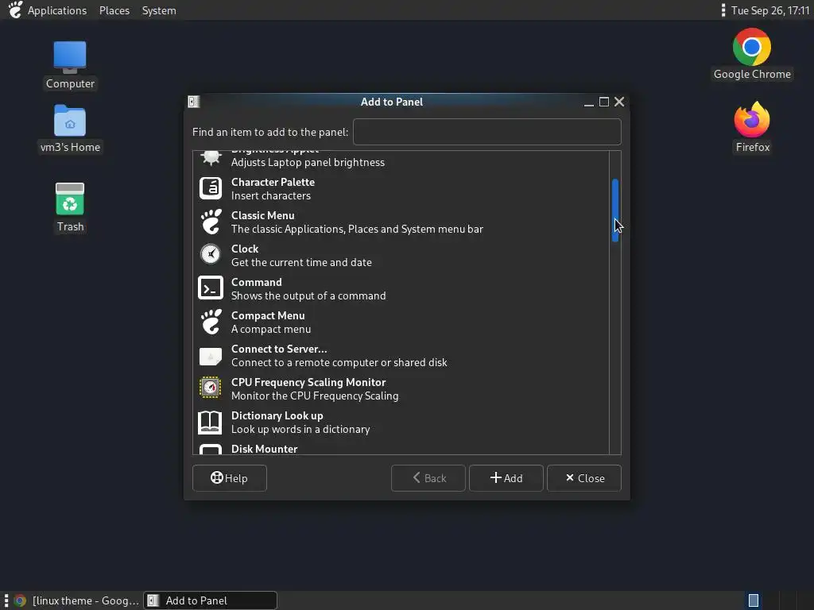Select the Dictionary Look up book icon
814x610 pixels.
click(x=210, y=423)
